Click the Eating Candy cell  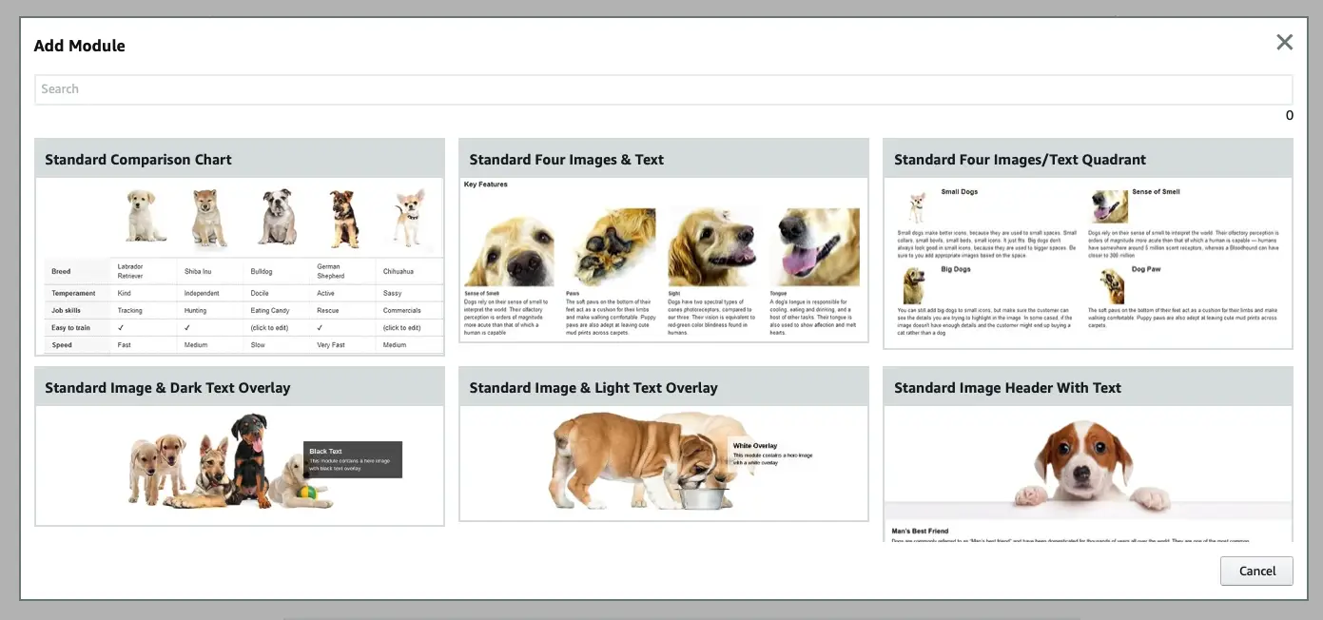[x=270, y=310]
